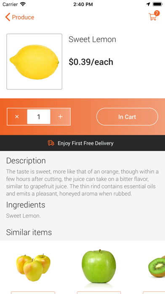Open the Sweet Lemon product image
The image size is (165, 294).
35,62
